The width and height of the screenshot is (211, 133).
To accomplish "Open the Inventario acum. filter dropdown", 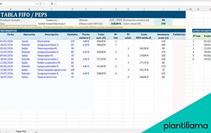I will tap(171, 38).
